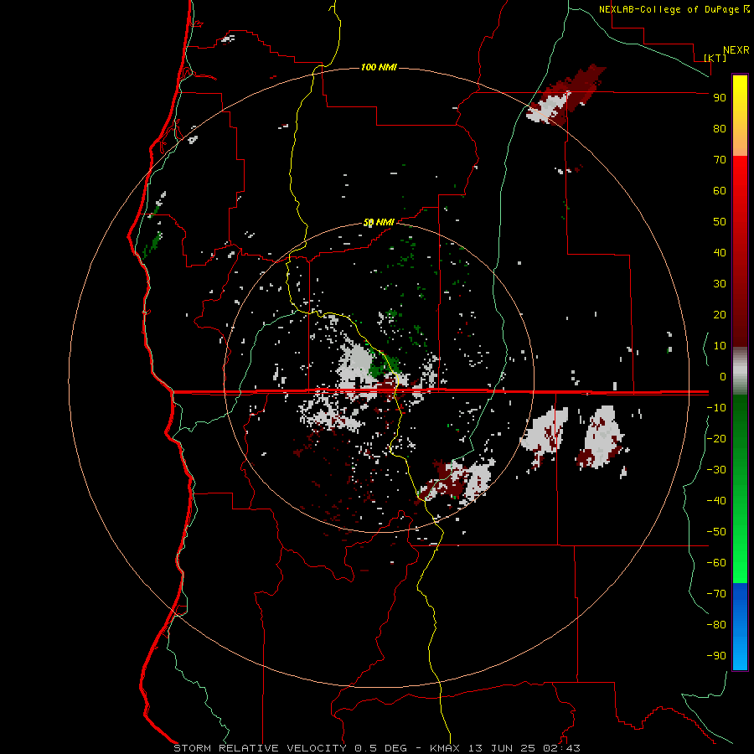This screenshot has width=754, height=754.
Task: Click the -30 value on the velocity scale
Action: 716,470
